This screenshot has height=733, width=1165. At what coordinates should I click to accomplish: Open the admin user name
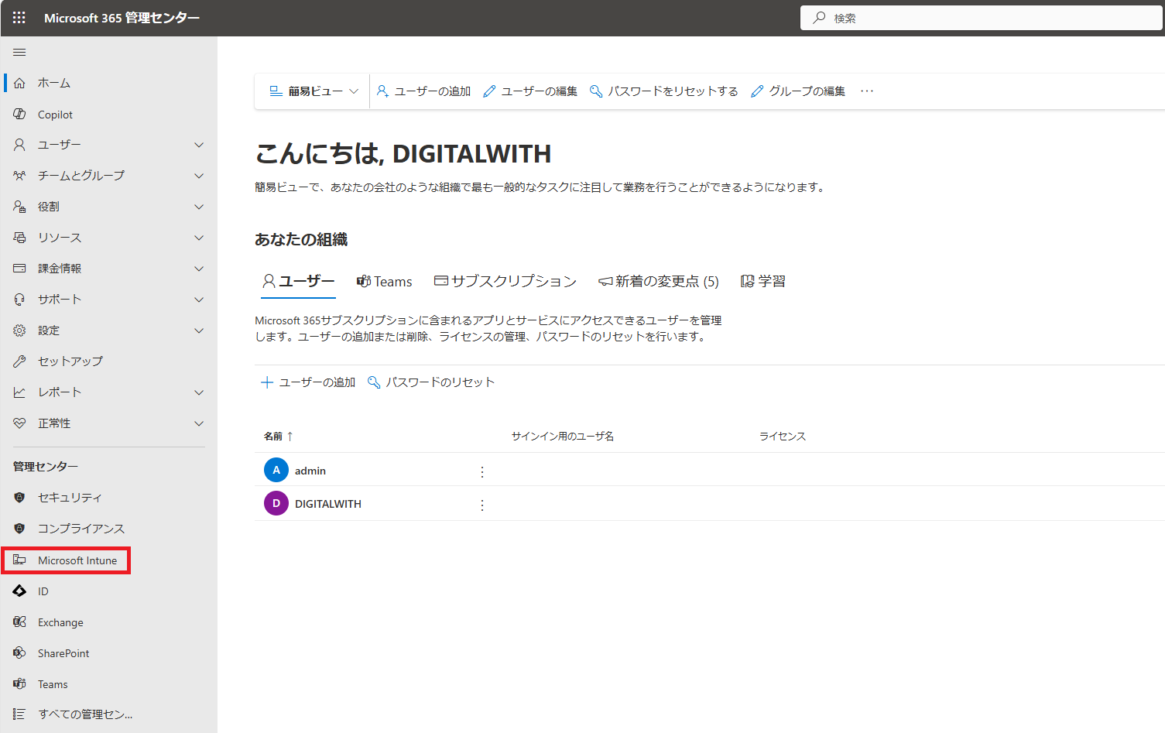click(x=310, y=471)
